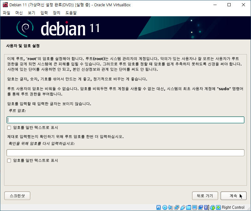Enable plain-text display for the confirmation password
The image size is (251, 211).
[x=9, y=160]
